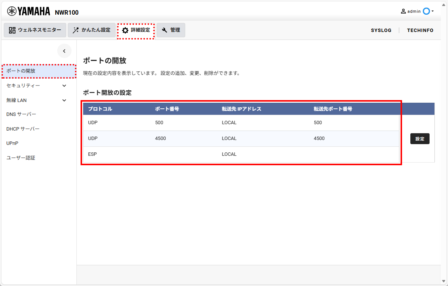Click the プロトコル column header
448x286 pixels.
click(x=100, y=109)
